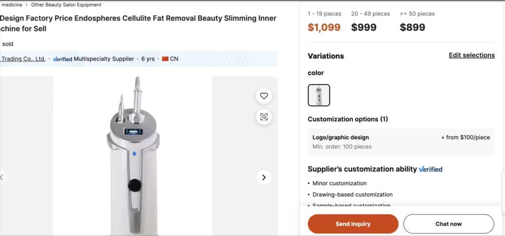Select the 1 - 19 pieces $1,099 tier

click(324, 23)
